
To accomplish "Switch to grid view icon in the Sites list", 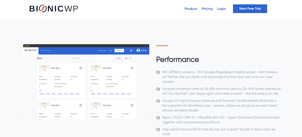I will 126,58.
